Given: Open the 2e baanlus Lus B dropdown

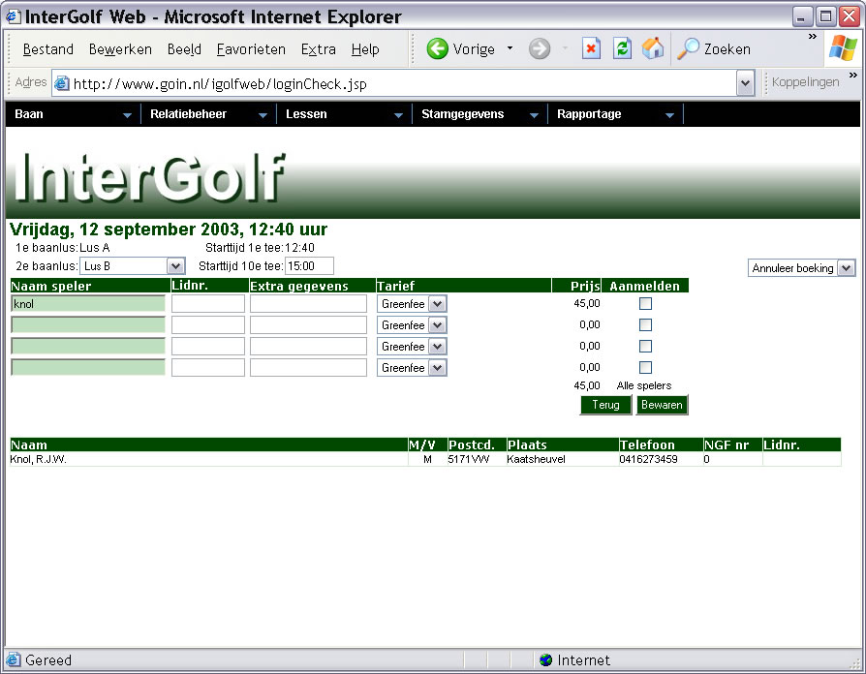Looking at the screenshot, I should coord(175,266).
